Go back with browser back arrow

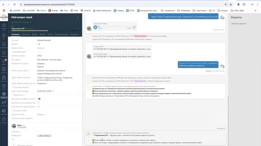[4, 4]
